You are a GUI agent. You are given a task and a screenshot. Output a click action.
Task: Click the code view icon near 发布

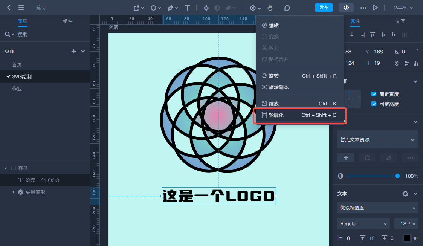[346, 7]
